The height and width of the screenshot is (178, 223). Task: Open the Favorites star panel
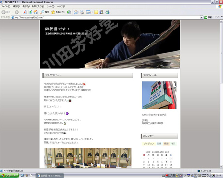[x=58, y=12]
